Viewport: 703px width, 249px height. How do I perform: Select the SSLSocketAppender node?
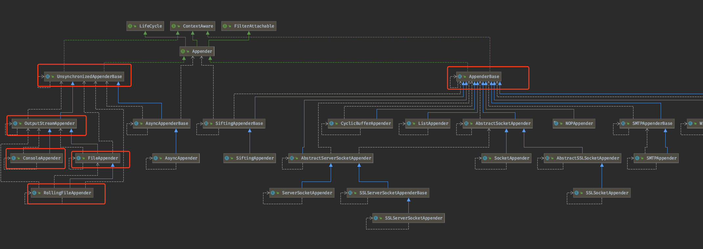click(x=602, y=193)
